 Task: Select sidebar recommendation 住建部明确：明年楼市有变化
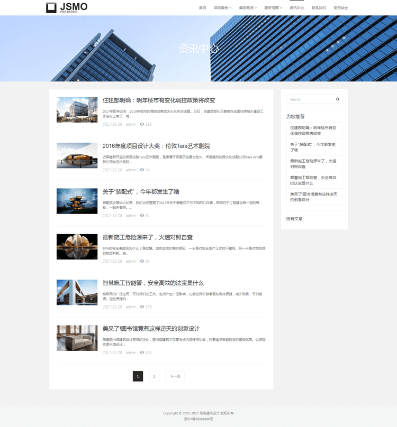click(314, 131)
